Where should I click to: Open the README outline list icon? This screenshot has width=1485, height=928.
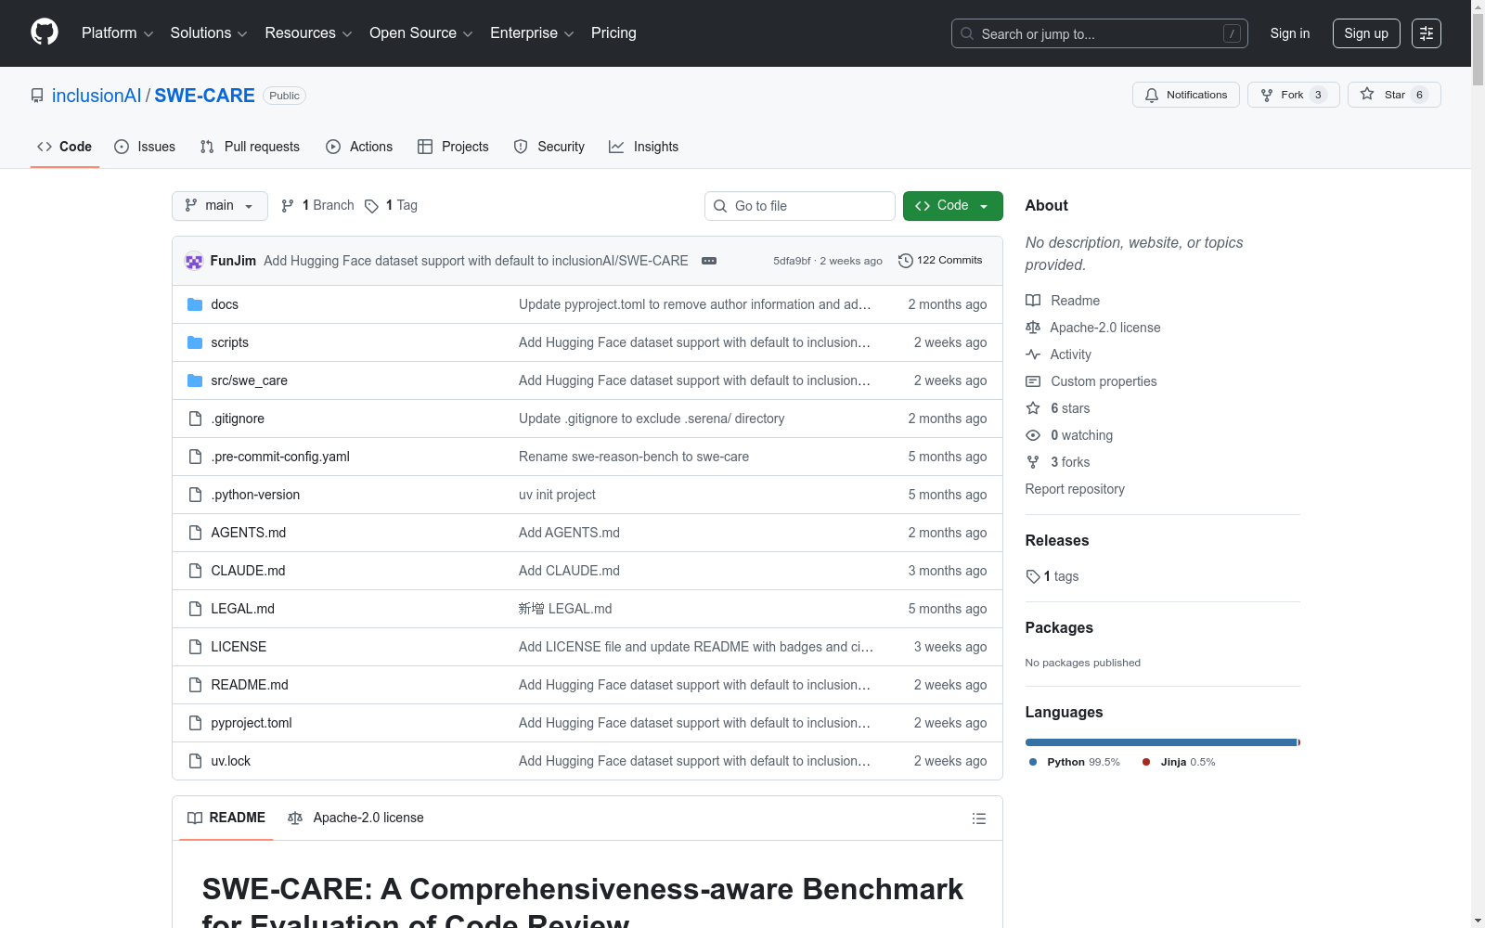(978, 818)
